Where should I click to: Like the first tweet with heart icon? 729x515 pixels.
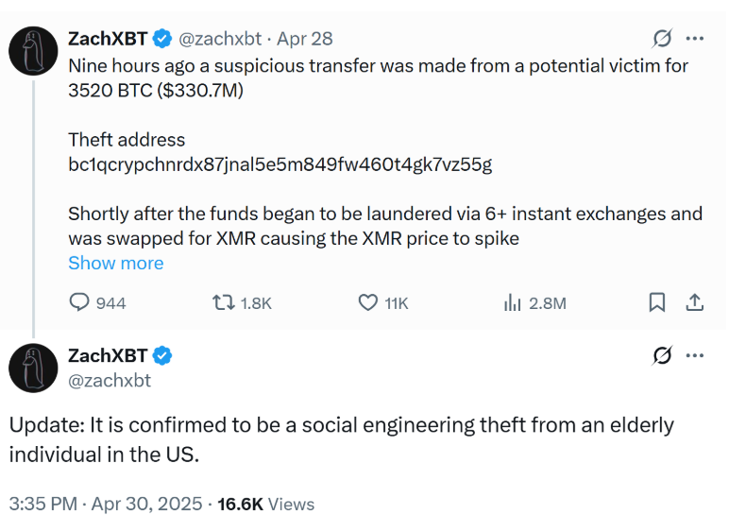click(367, 303)
